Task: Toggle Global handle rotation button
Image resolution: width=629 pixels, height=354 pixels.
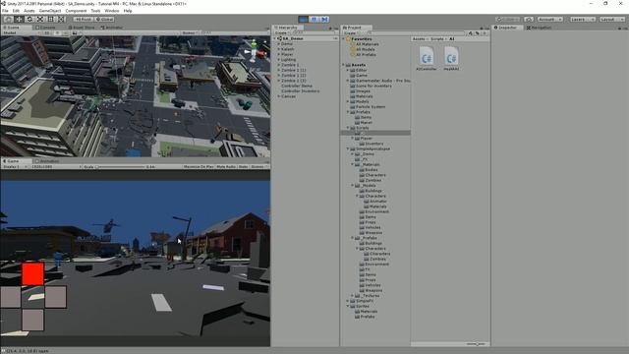Action: 104,19
